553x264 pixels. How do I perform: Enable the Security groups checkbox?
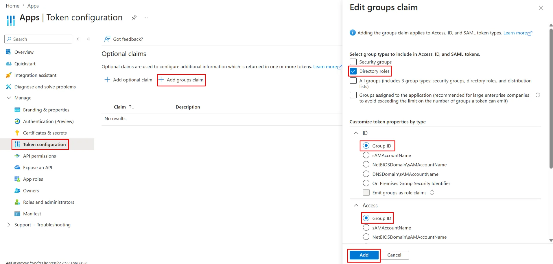(353, 62)
